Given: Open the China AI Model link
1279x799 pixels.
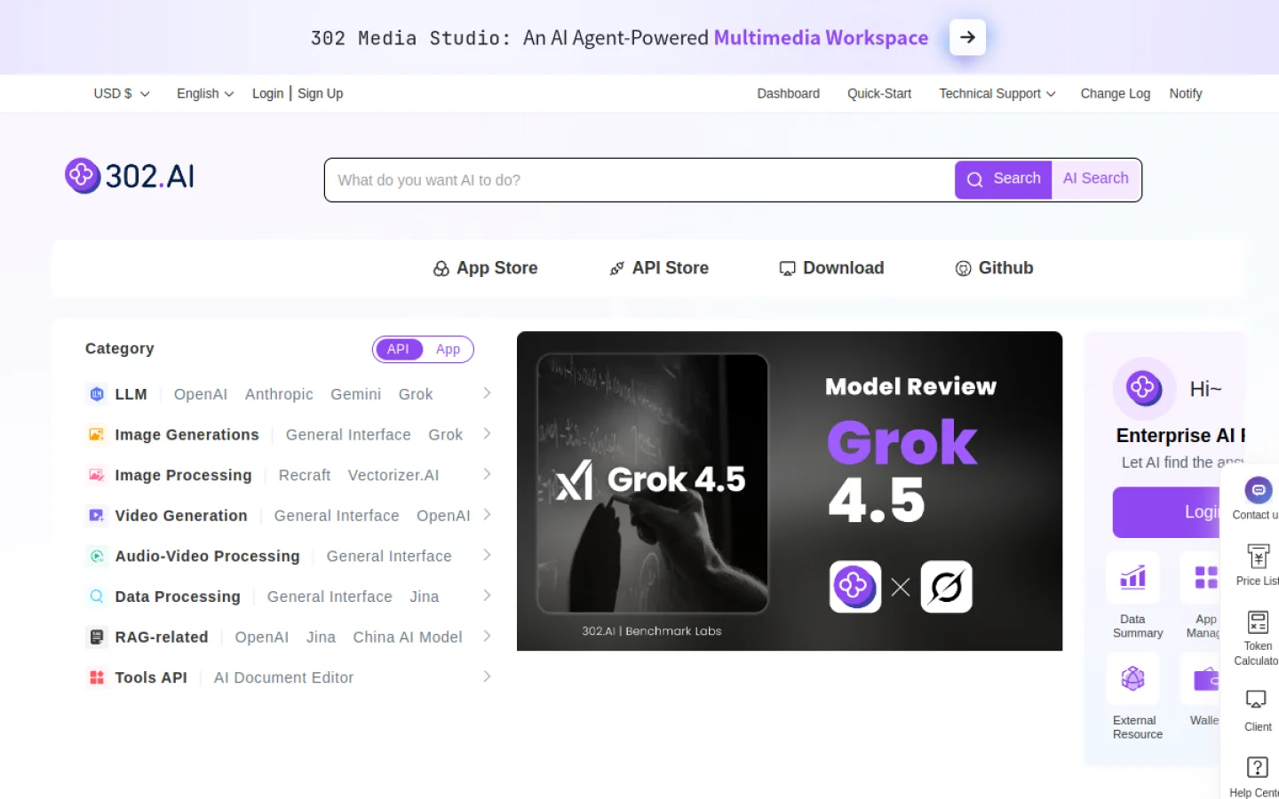Looking at the screenshot, I should tap(408, 637).
